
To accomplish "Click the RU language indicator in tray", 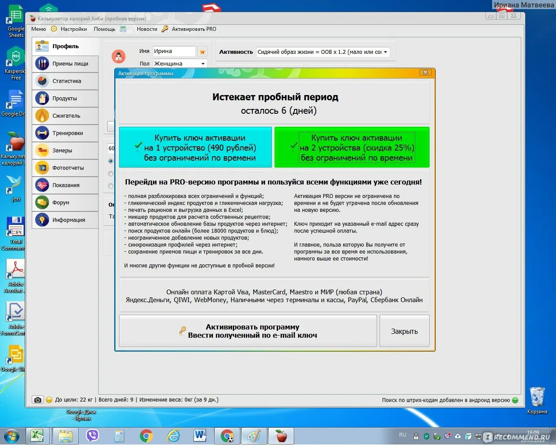I will coord(403,435).
